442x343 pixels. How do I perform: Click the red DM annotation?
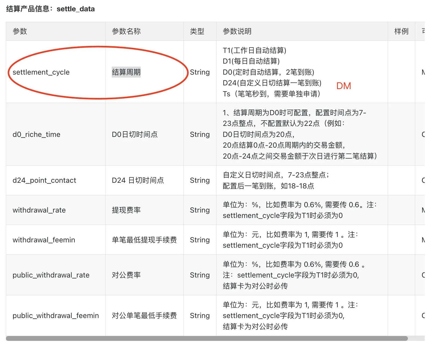coord(343,86)
